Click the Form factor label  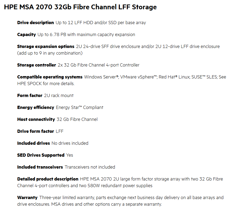coord(30,95)
